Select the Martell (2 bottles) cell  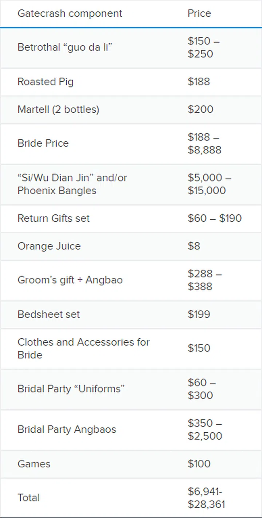coord(58,109)
